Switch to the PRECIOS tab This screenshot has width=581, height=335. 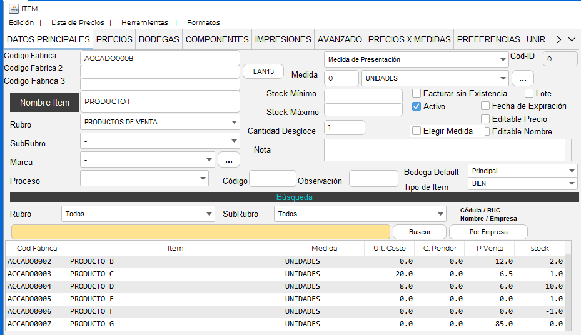click(114, 39)
